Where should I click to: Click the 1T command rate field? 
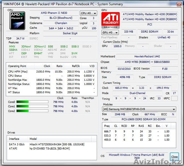point(174,93)
